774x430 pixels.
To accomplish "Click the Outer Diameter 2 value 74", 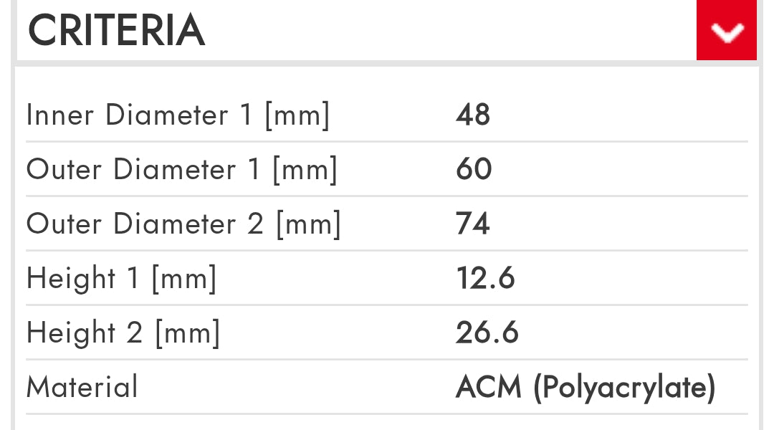I will pos(473,224).
